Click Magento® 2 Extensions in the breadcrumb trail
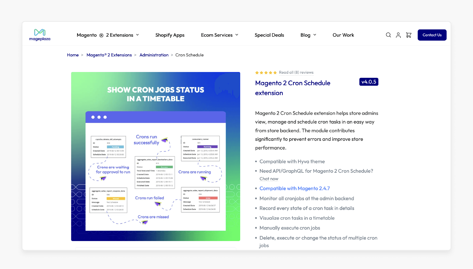Image resolution: width=473 pixels, height=269 pixels. pos(109,55)
